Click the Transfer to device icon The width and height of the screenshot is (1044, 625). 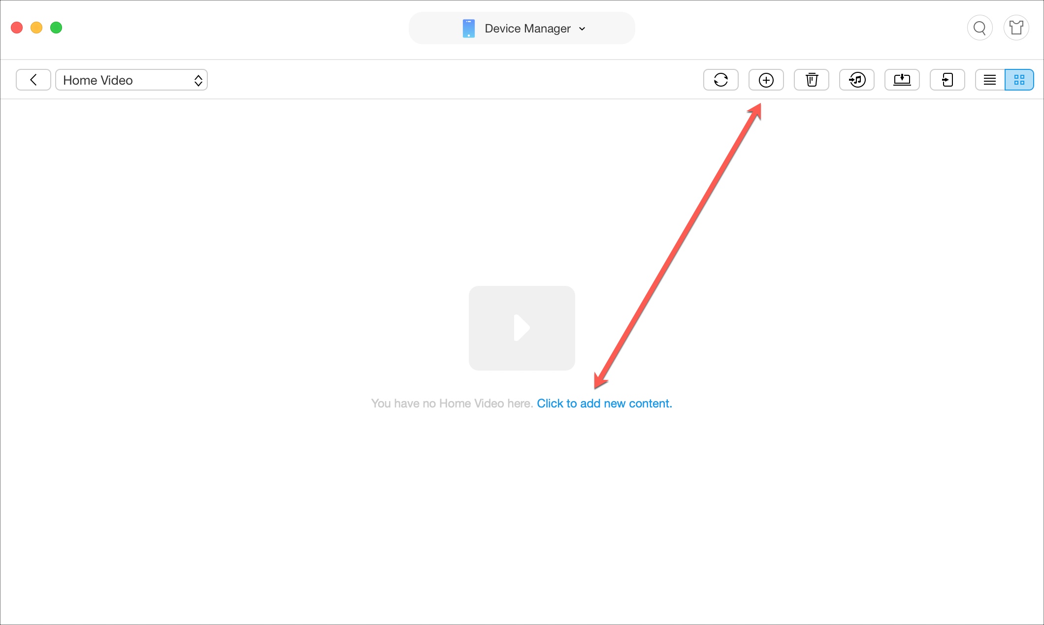(947, 80)
